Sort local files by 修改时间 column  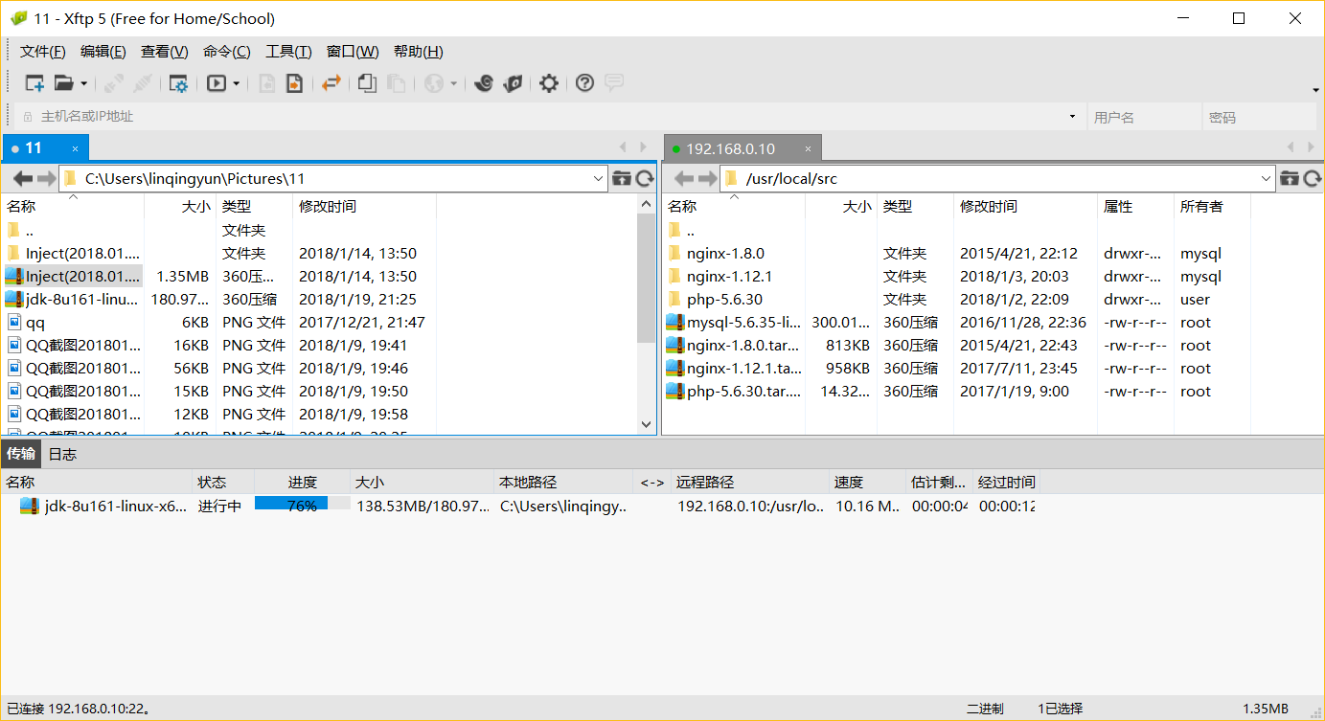364,206
